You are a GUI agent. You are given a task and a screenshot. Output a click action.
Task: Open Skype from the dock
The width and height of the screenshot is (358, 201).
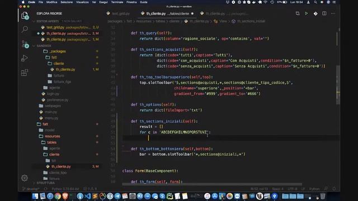[162, 196]
